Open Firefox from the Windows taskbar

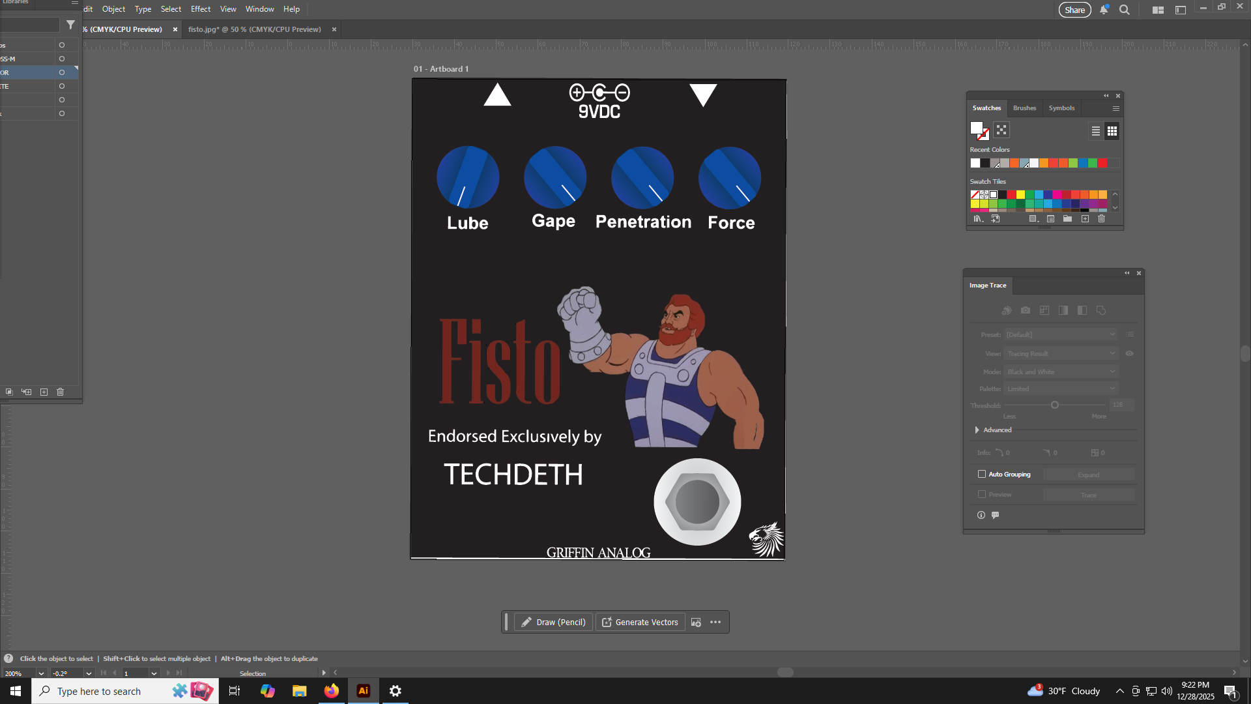(x=332, y=691)
